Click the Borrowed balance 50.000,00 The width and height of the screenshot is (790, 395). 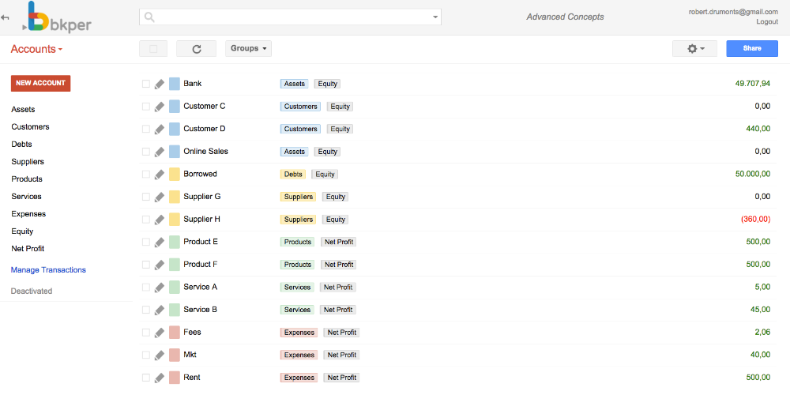click(752, 174)
